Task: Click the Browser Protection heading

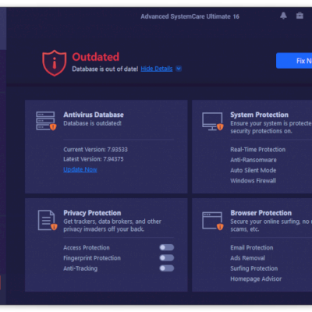Action: point(261,213)
